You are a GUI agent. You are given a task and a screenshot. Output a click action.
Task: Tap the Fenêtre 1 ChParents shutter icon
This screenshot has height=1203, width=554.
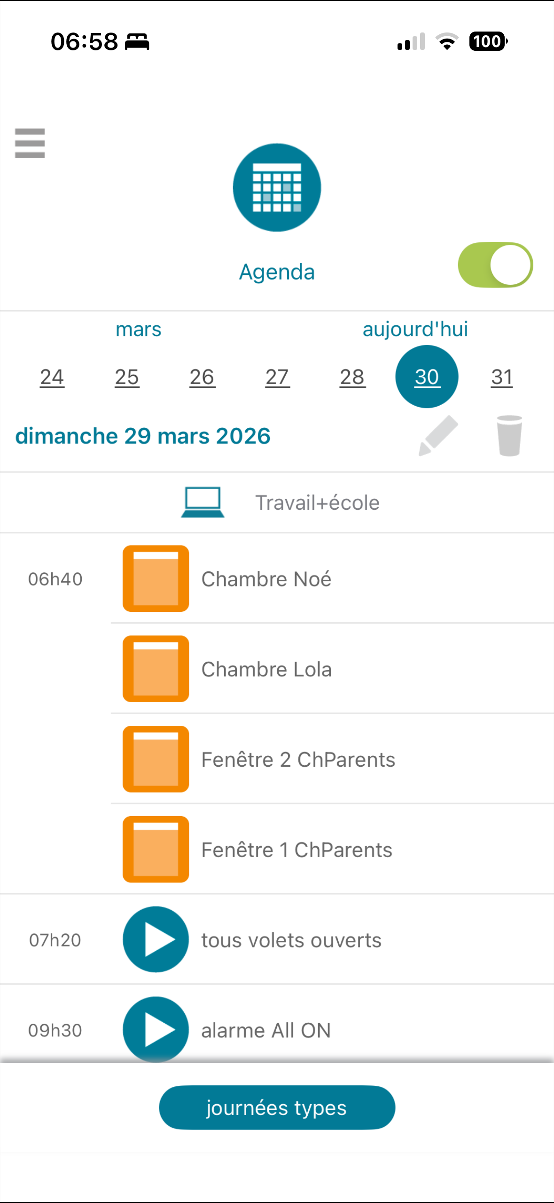(156, 849)
